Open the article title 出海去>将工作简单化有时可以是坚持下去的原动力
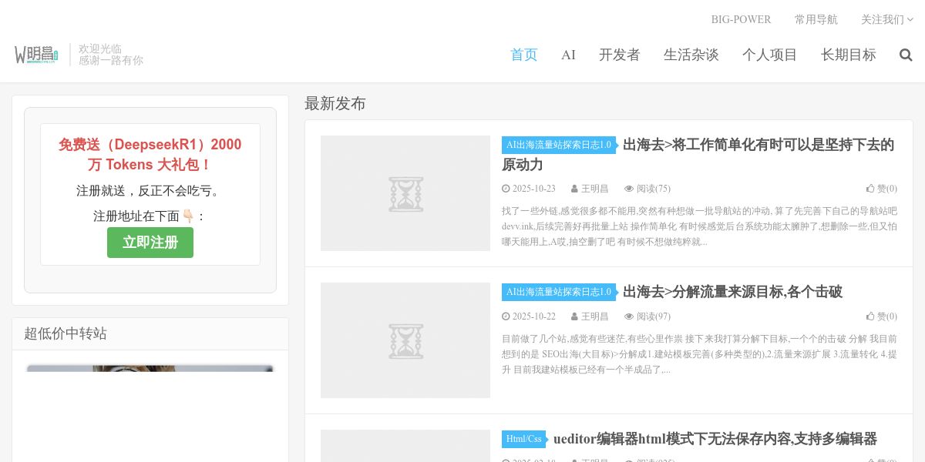 (x=698, y=155)
